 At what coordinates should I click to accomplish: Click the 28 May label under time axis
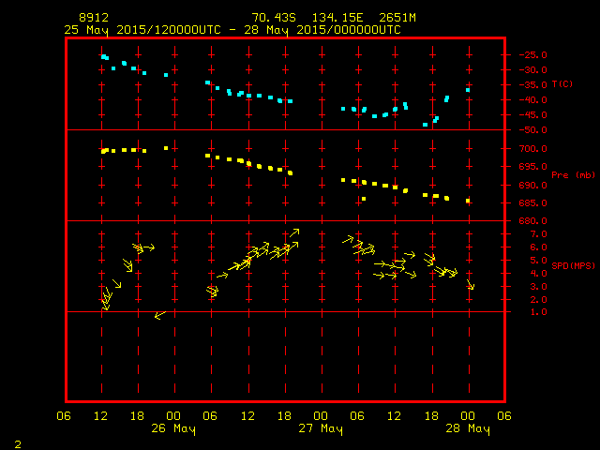click(468, 428)
